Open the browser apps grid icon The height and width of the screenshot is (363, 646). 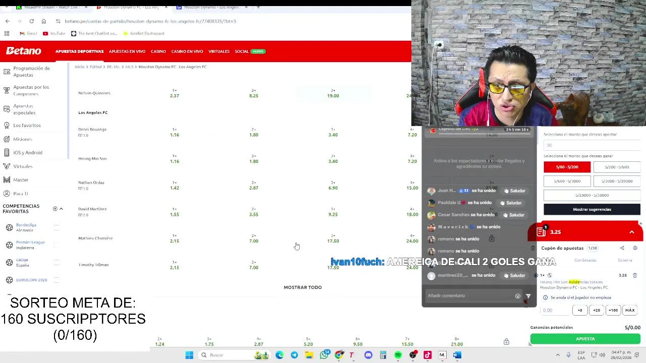click(7, 33)
